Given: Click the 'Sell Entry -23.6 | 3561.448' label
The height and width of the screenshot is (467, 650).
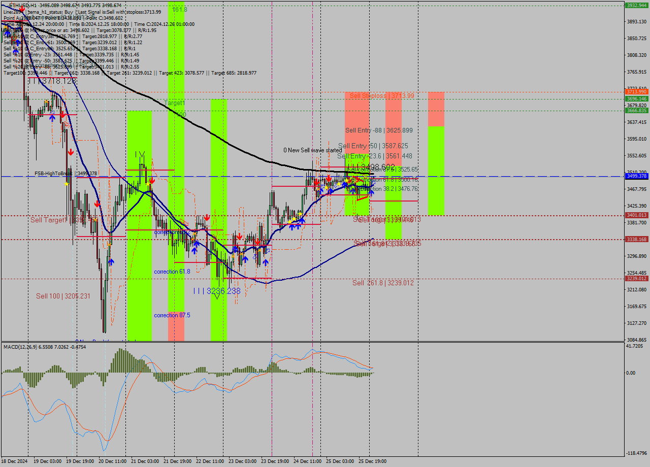Looking at the screenshot, I should pos(375,156).
